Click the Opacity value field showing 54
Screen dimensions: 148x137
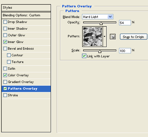coord(125,23)
